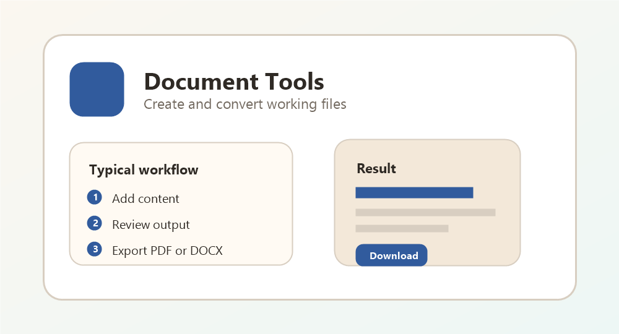Click the "Result" heading
This screenshot has height=334, width=619.
376,168
